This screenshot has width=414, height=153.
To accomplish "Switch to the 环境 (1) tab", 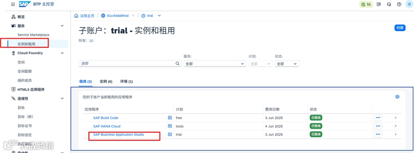I will 127,82.
